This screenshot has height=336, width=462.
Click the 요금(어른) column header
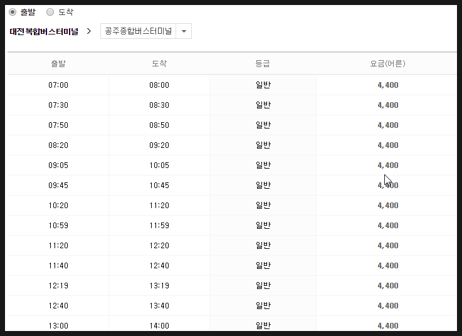point(388,64)
